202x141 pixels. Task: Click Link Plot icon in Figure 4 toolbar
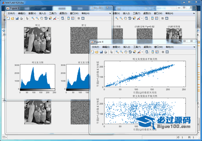point(147,52)
